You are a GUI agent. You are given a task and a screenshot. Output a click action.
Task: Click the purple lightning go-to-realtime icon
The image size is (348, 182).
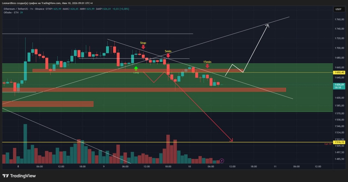click(x=222, y=160)
